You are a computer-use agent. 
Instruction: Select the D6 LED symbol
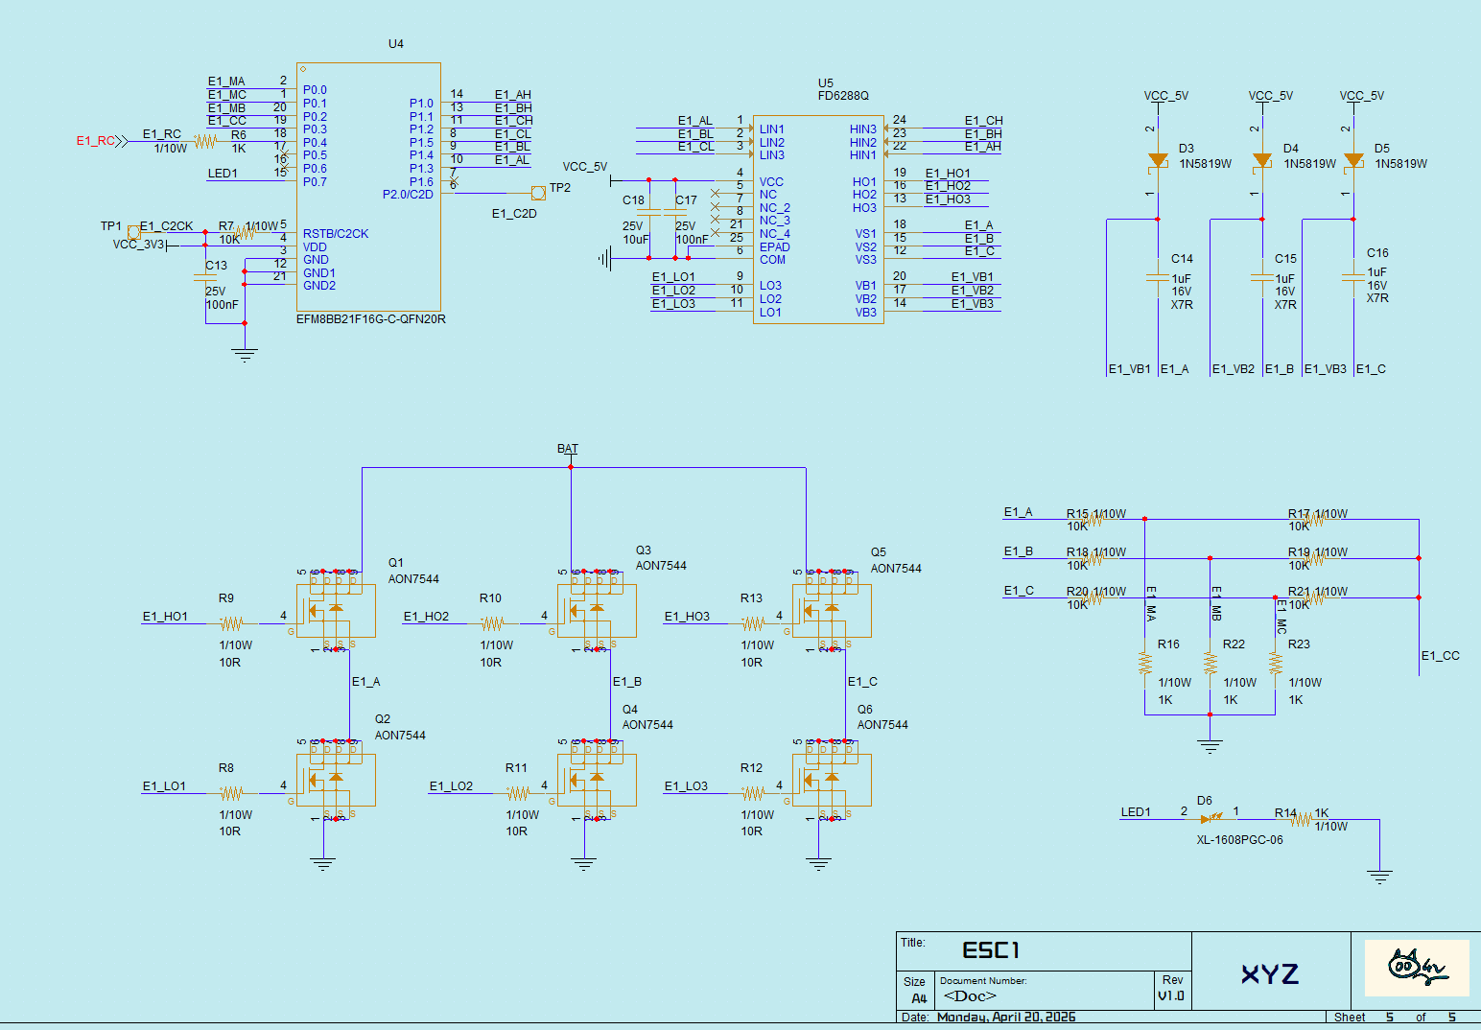click(x=1212, y=818)
